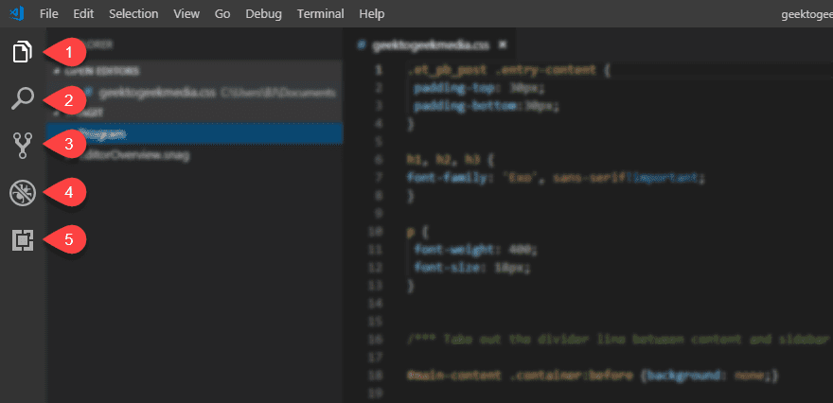Open the Debug menu

pos(263,14)
